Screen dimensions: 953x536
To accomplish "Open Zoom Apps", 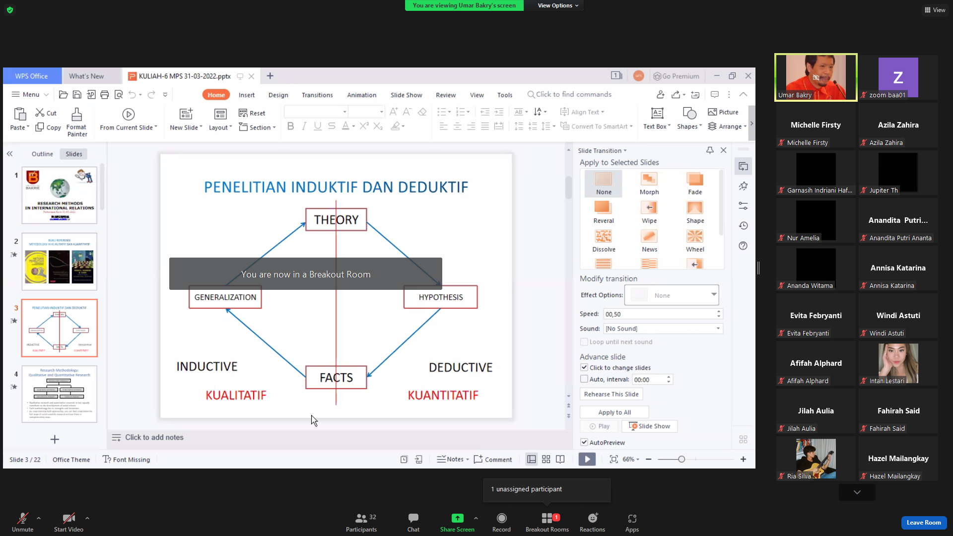I will tap(632, 523).
